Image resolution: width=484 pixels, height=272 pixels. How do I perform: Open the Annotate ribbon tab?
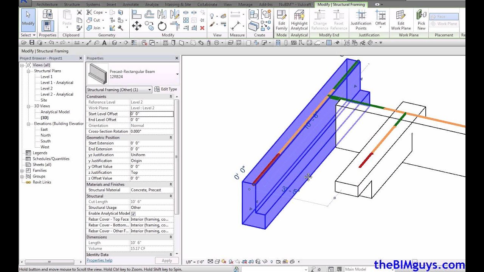[x=131, y=5]
